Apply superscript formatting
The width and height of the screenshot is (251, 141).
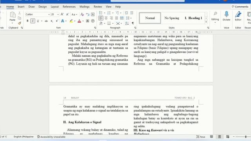tap(57, 21)
